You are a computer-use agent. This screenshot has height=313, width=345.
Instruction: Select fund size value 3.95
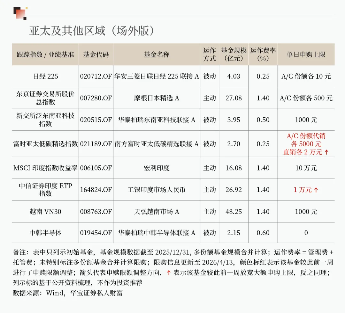pyautogui.click(x=234, y=120)
